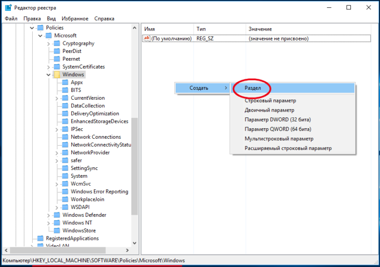This screenshot has height=267, width=380.
Task: Open the Файл menu
Action: (x=11, y=19)
